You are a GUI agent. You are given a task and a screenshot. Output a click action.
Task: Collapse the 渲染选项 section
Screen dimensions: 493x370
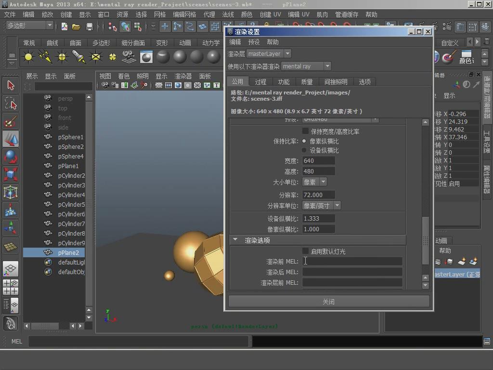[x=235, y=240]
